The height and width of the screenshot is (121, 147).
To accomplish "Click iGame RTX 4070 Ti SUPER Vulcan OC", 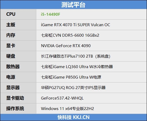I will pos(75,25).
